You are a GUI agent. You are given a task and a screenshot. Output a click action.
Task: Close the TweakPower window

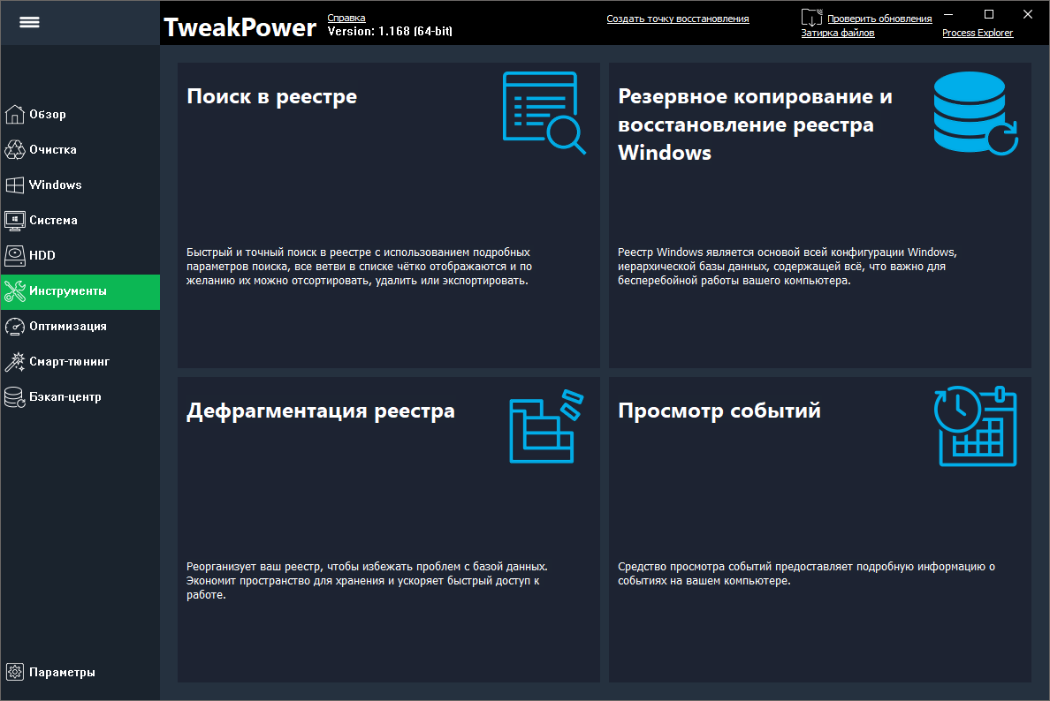(x=1028, y=14)
